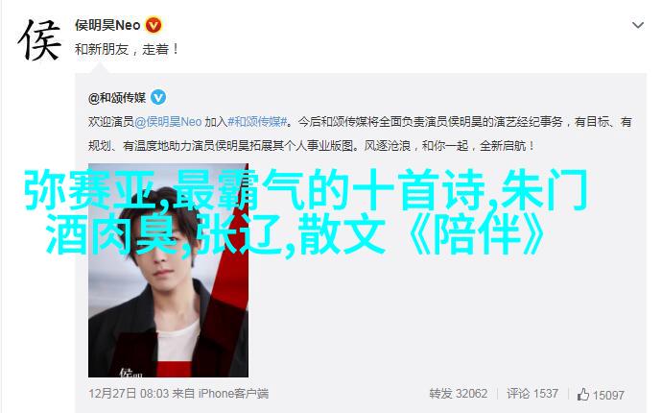Click the repost body text 风逐沧浪

pos(388,146)
